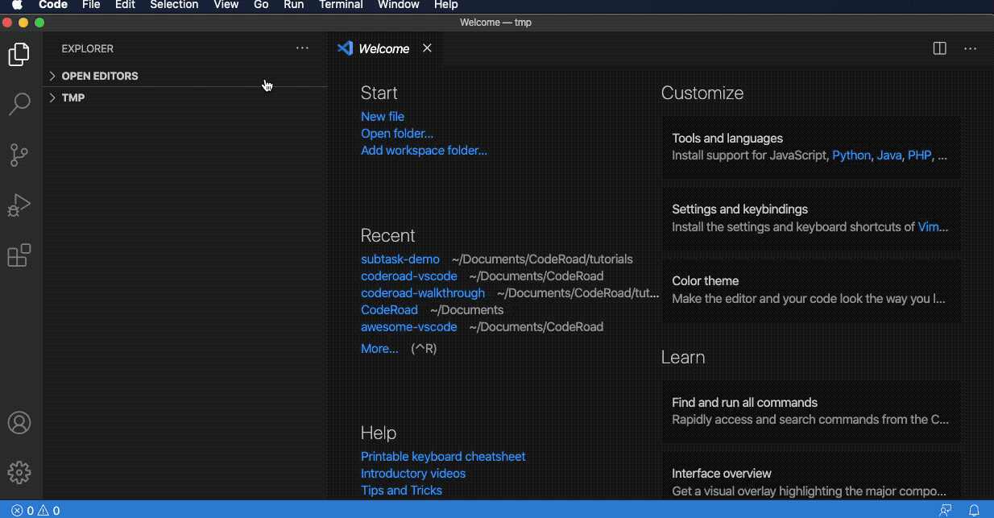The width and height of the screenshot is (994, 518).
Task: Click the split editor right icon
Action: point(939,48)
